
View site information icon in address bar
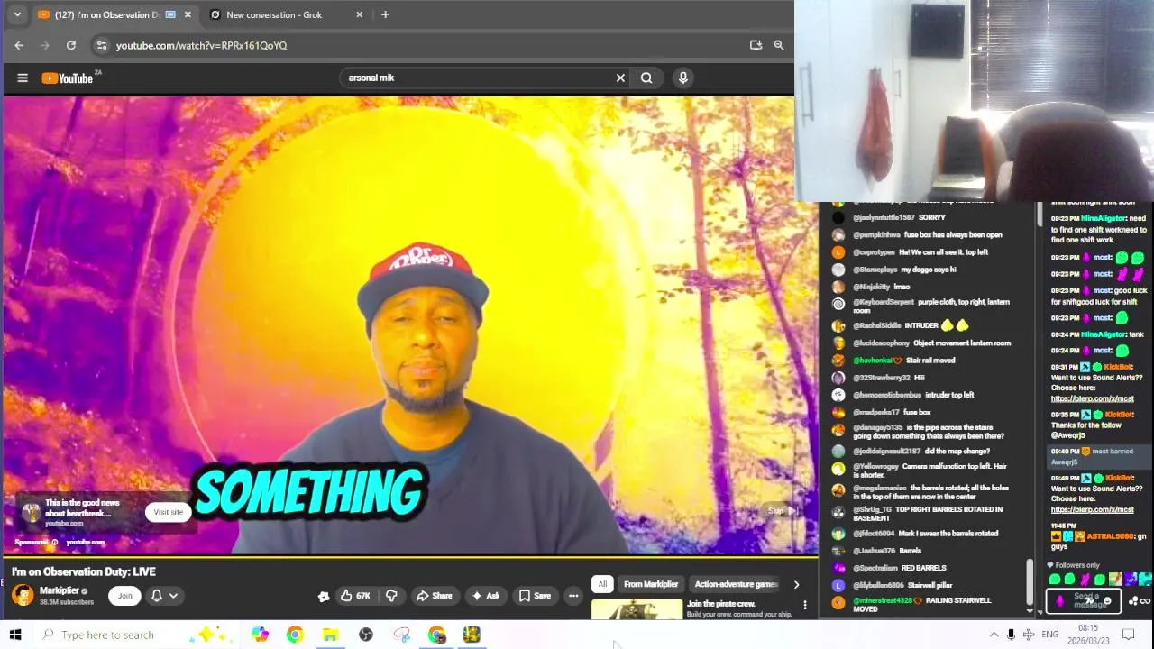tap(101, 45)
